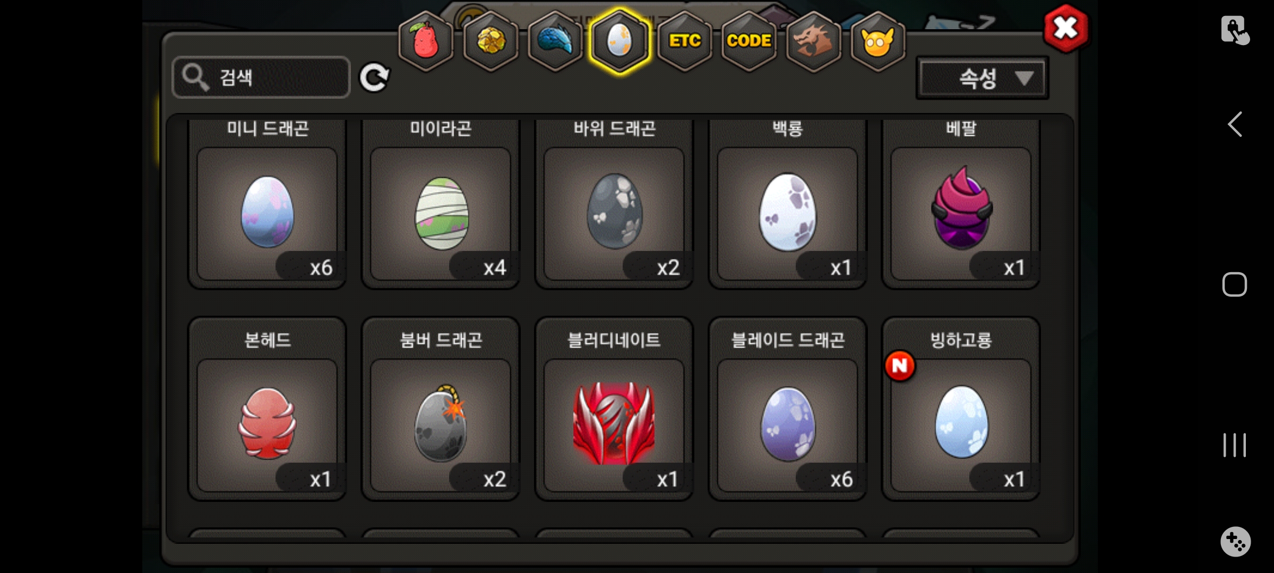Screen dimensions: 1274x573
Task: Select the new 빙하고룡 egg
Action: [x=961, y=409]
